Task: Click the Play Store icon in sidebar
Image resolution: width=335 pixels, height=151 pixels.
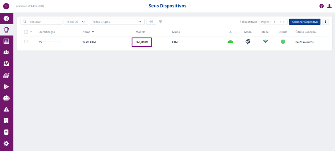Action: pos(6,86)
